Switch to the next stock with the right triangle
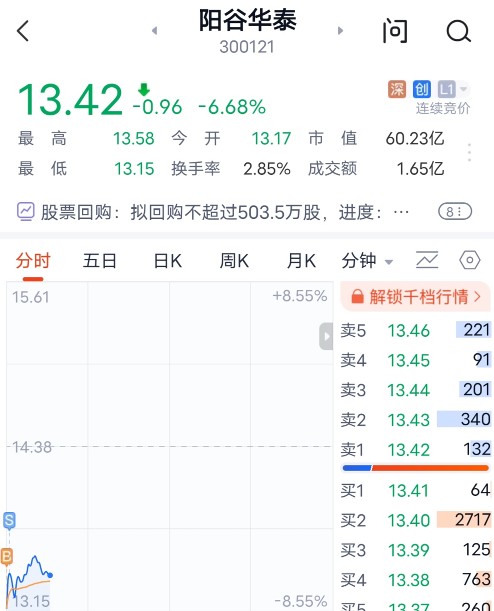 (340, 31)
